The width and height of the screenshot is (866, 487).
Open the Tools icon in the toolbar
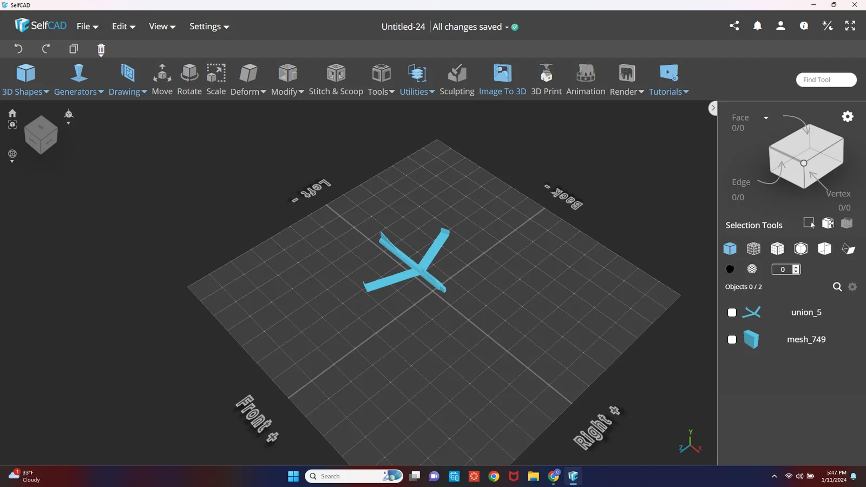coord(381,73)
